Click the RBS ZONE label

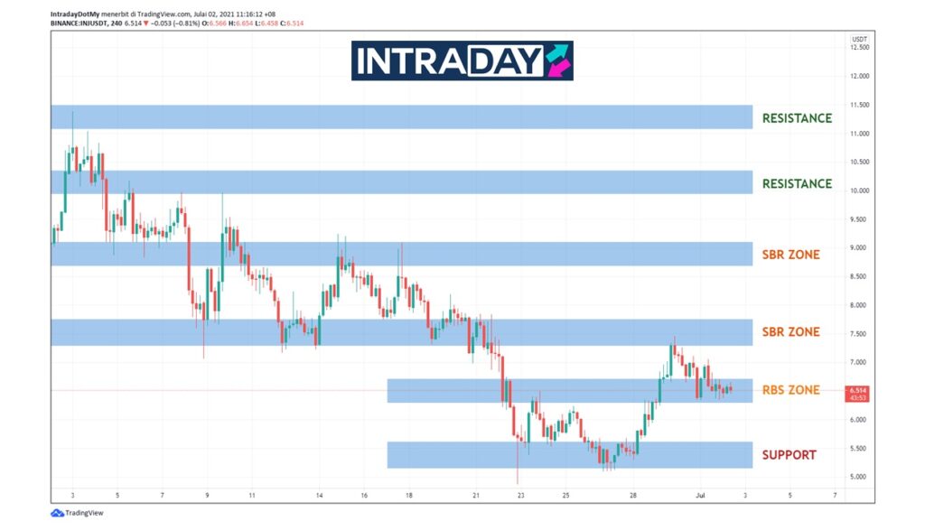coord(791,390)
